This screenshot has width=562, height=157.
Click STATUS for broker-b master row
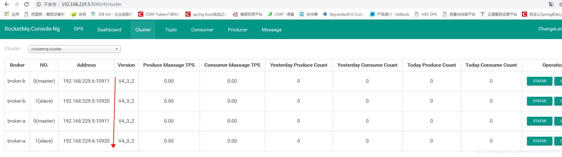(540, 81)
